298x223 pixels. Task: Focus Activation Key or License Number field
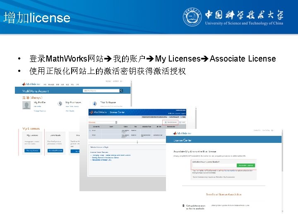[214, 165]
